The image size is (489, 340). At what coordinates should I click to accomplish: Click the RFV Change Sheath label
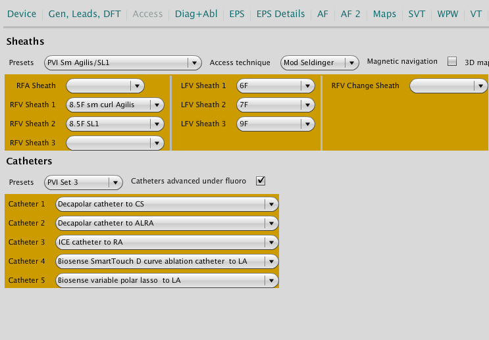tap(365, 85)
